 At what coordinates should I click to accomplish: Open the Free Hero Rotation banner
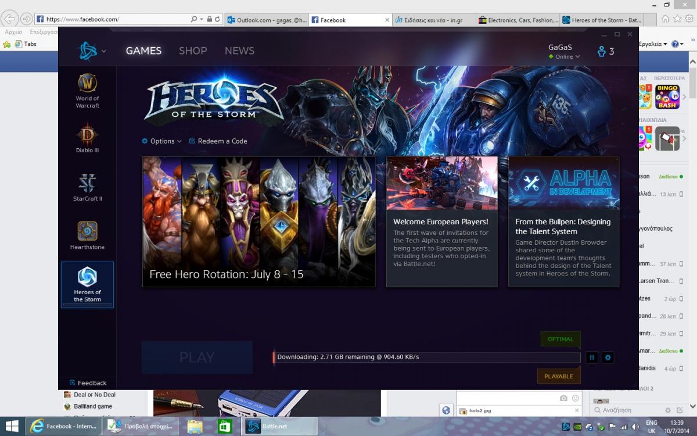(x=259, y=221)
